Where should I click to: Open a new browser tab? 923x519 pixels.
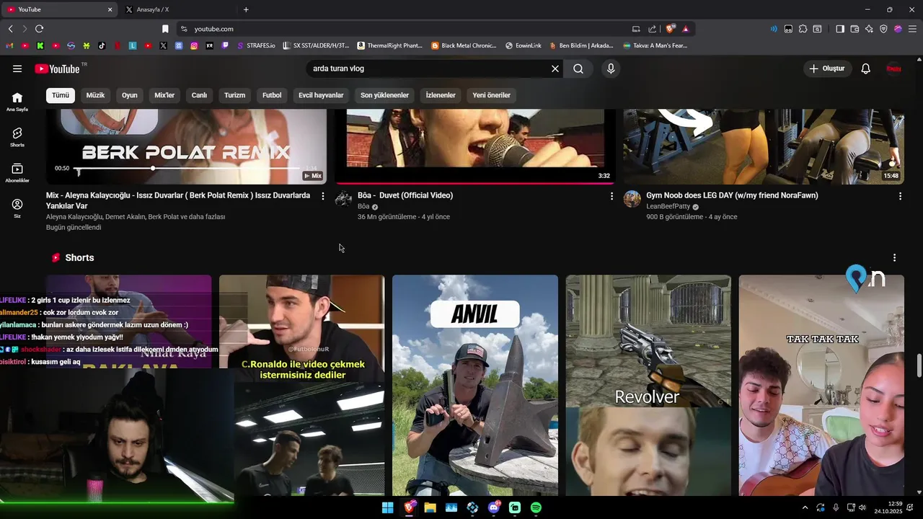(246, 9)
